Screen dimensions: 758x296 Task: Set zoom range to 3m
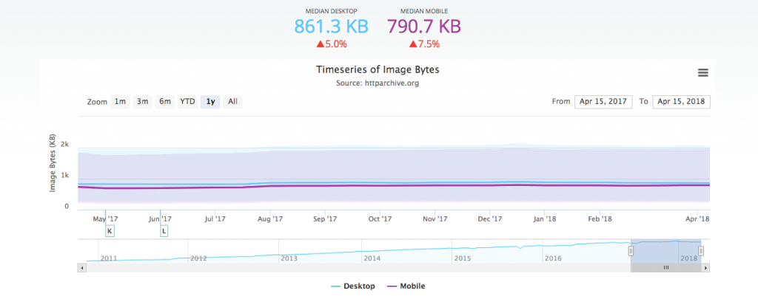pyautogui.click(x=142, y=102)
